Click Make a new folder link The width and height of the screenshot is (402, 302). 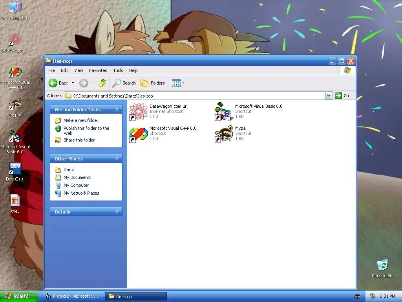coord(81,120)
